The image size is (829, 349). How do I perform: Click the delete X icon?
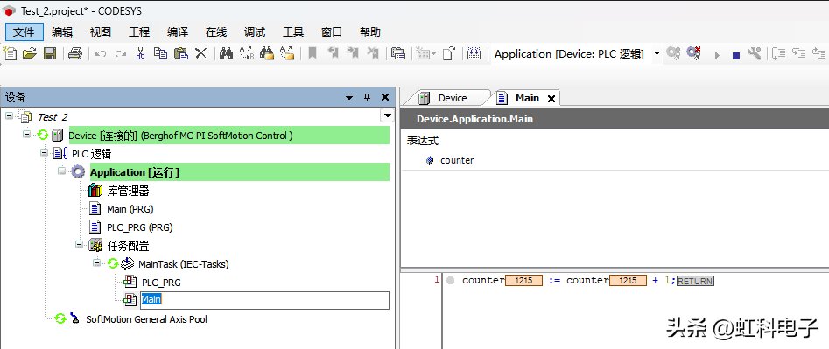[x=201, y=53]
